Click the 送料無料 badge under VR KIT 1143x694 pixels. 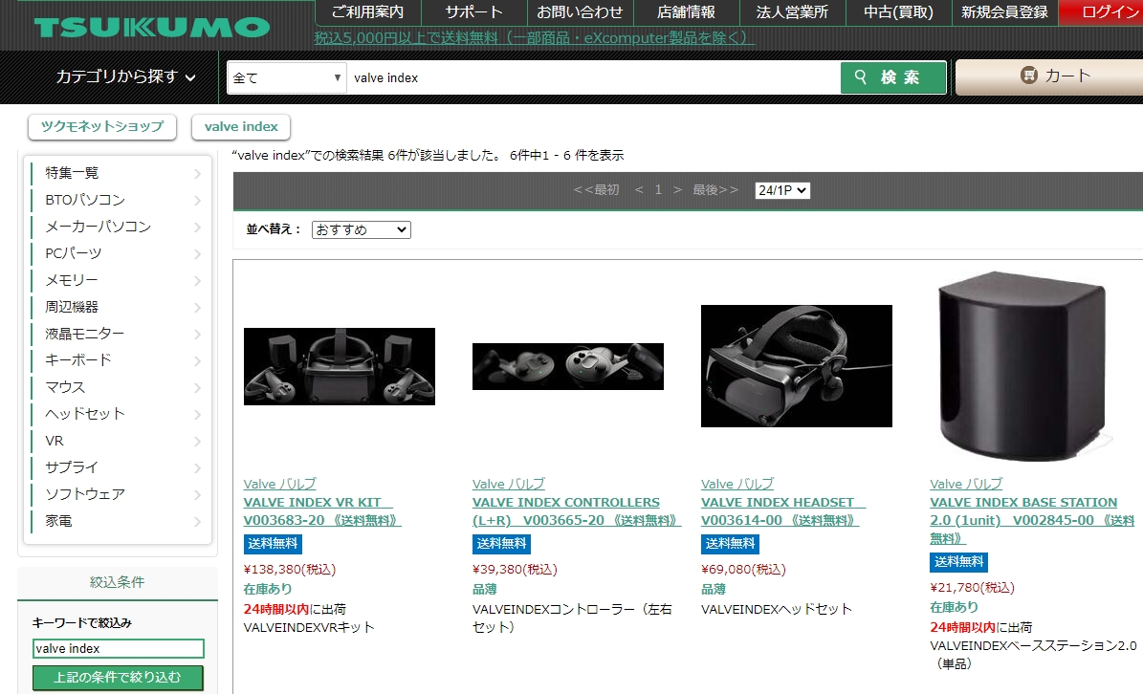(273, 544)
